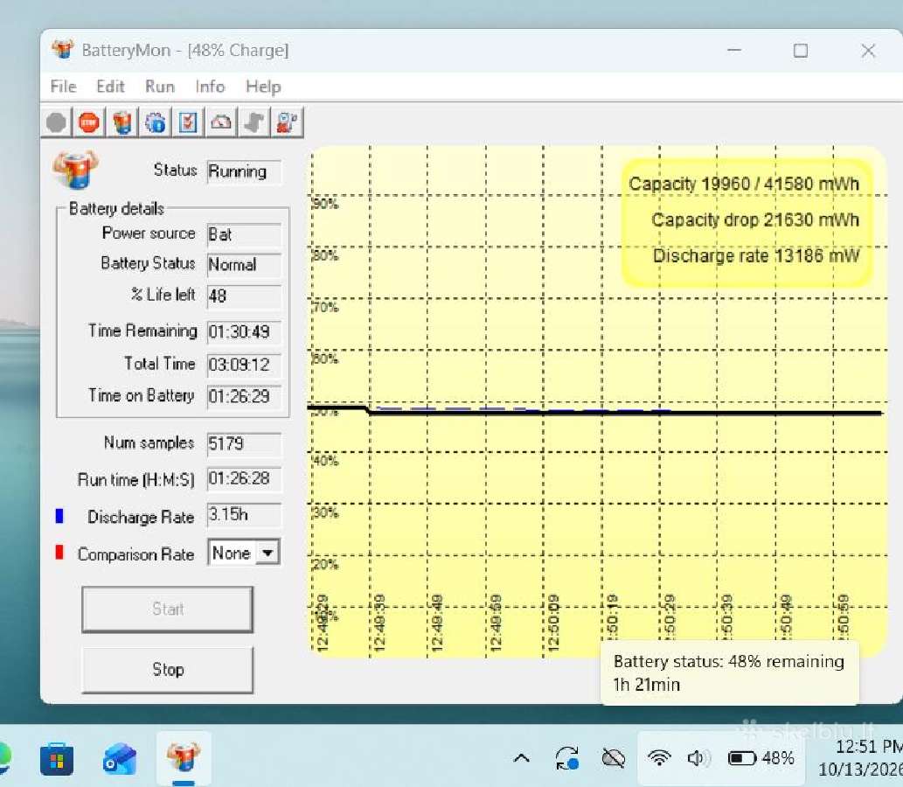This screenshot has width=903, height=787.
Task: Click the 'Capacity 19960 / 41580 mWh' graph text
Action: (x=744, y=184)
